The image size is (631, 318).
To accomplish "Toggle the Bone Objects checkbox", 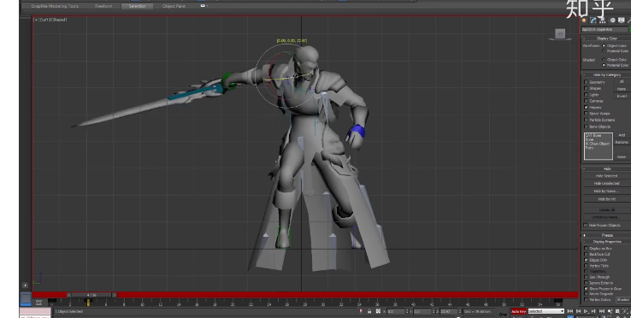I will (586, 127).
